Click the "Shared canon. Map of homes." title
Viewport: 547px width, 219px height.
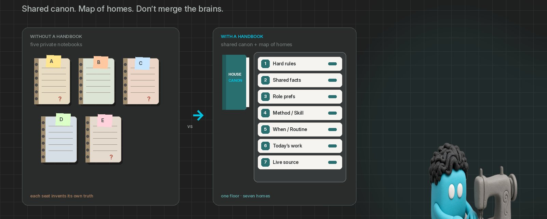click(x=78, y=9)
